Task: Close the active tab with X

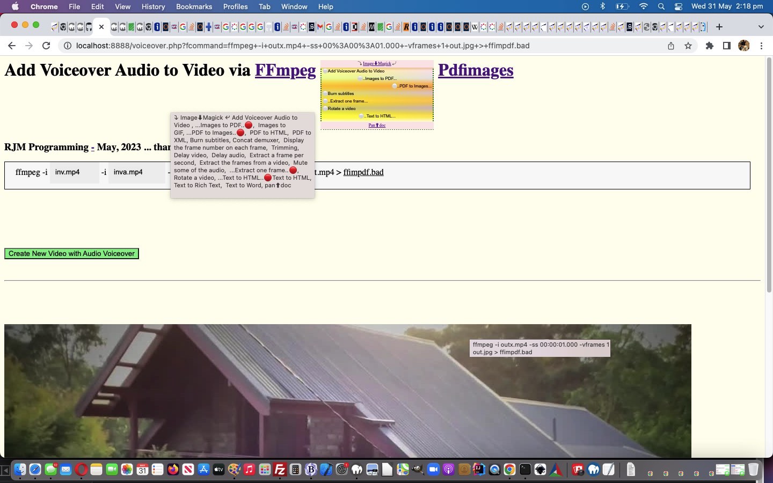Action: coord(101,27)
